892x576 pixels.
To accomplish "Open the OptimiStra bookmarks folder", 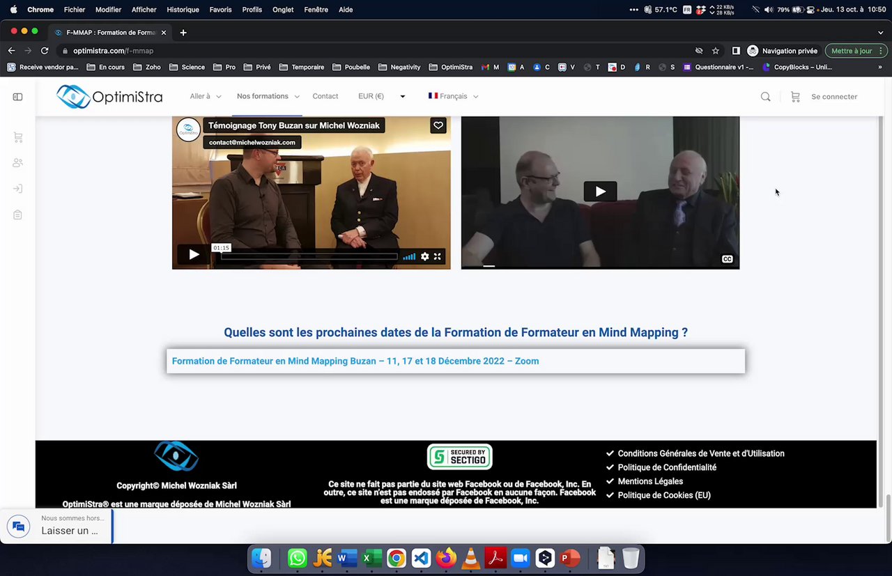I will pos(451,67).
